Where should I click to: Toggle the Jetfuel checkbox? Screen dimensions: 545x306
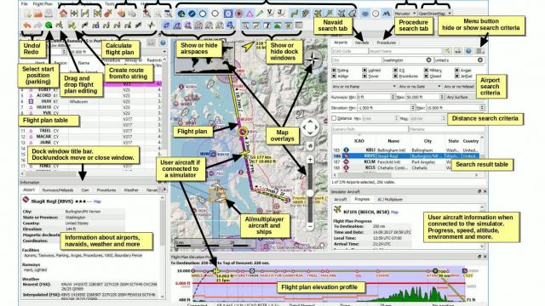pos(456,76)
